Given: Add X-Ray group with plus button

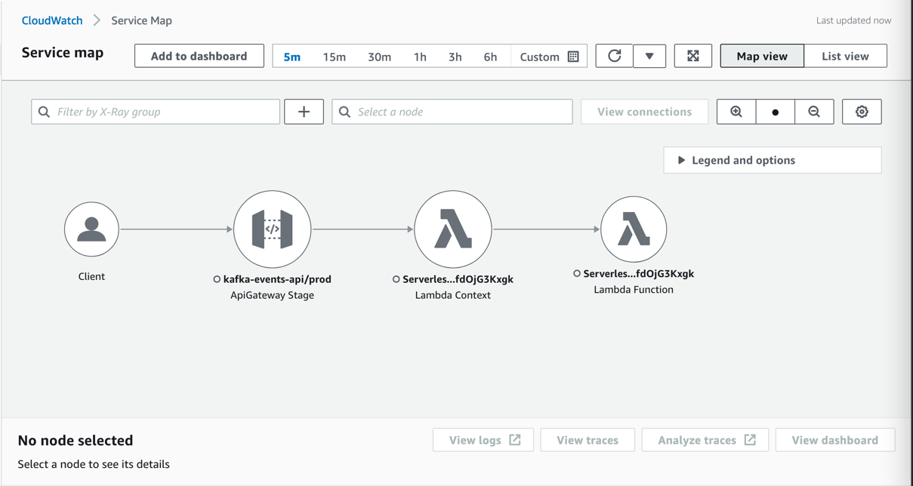Looking at the screenshot, I should pyautogui.click(x=304, y=112).
